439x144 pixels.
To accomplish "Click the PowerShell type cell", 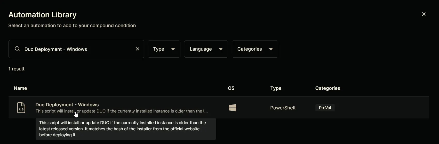I will point(283,108).
